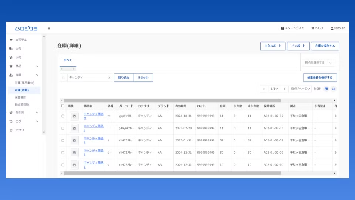Open the 拠点を選択する dropdown
The height and width of the screenshot is (200, 355).
[x=318, y=63]
